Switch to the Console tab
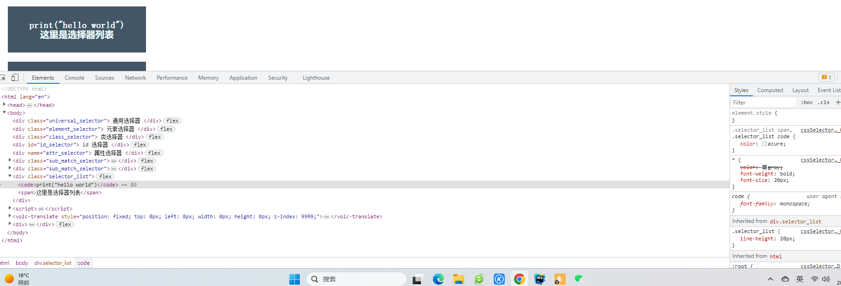 click(75, 78)
